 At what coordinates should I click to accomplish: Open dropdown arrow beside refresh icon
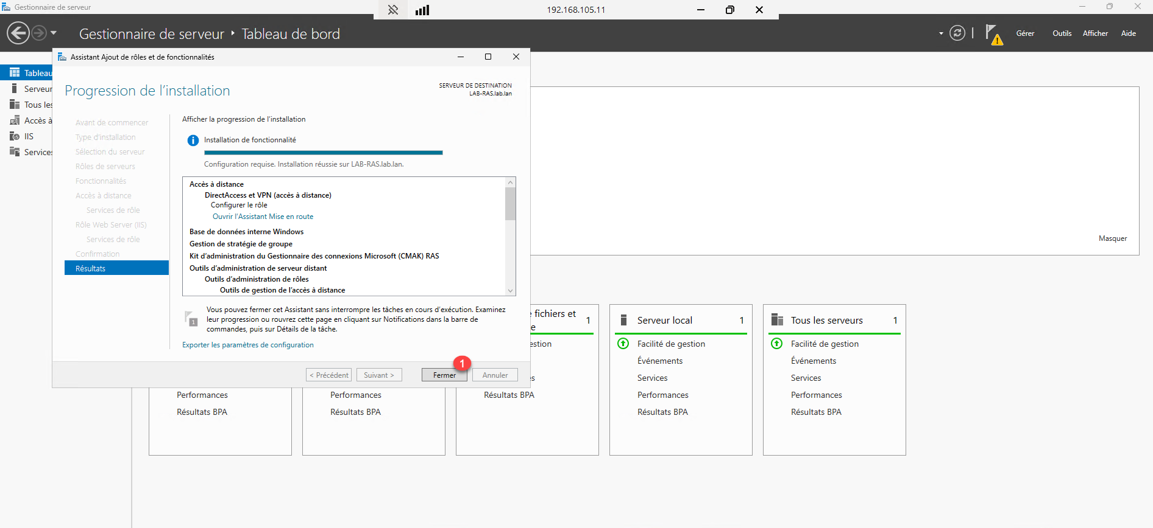pos(941,33)
